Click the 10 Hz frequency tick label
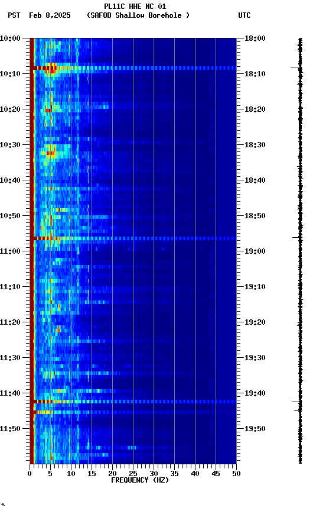The height and width of the screenshot is (511, 326). pyautogui.click(x=71, y=474)
